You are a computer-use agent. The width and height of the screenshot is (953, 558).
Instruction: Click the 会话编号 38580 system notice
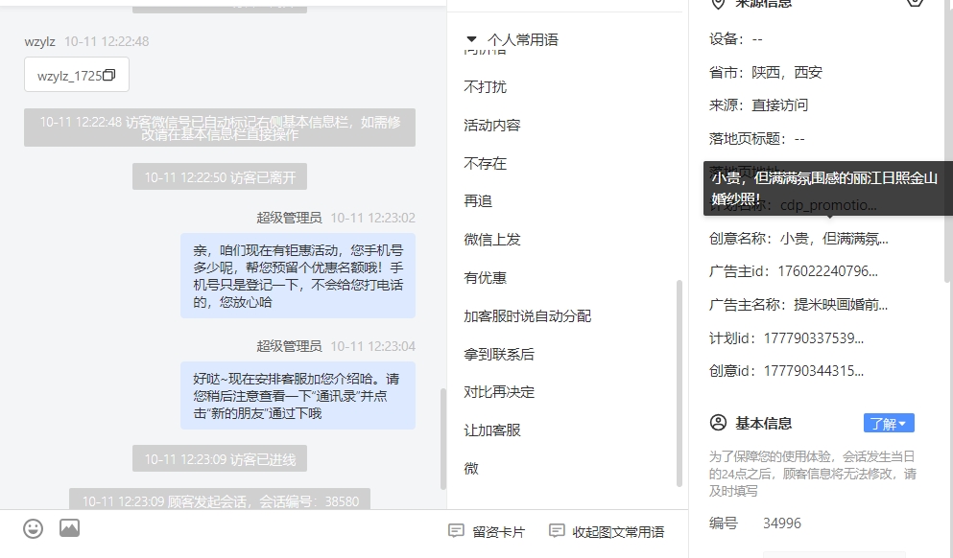tap(220, 500)
